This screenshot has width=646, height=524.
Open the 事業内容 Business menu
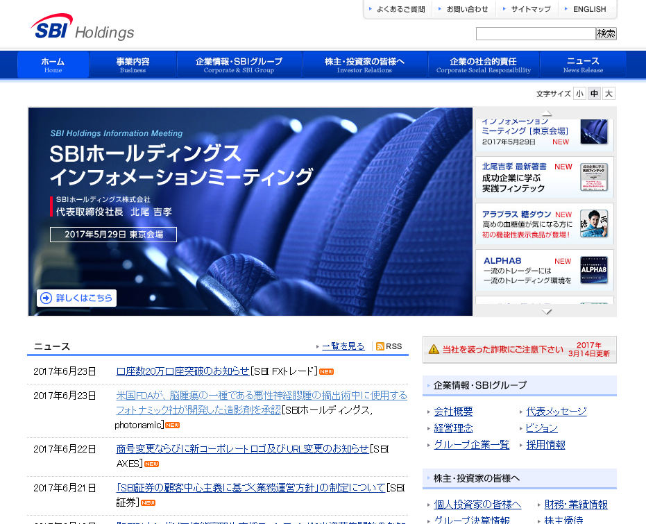coord(133,65)
